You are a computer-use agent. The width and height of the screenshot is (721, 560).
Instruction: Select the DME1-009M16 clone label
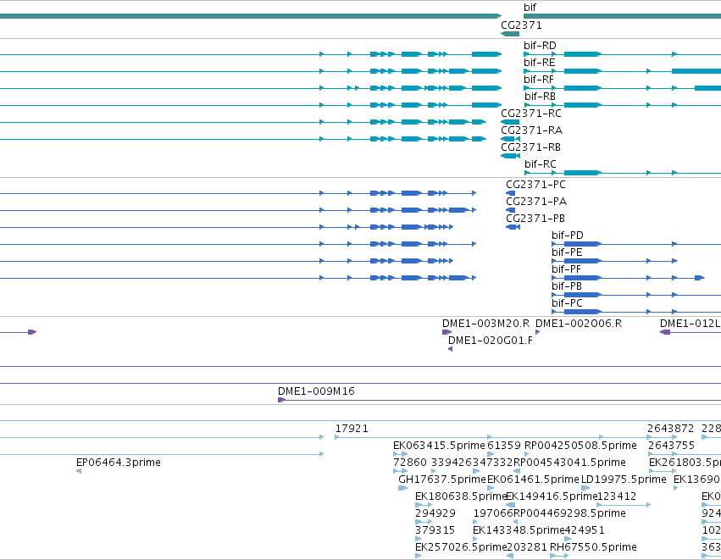tap(316, 391)
